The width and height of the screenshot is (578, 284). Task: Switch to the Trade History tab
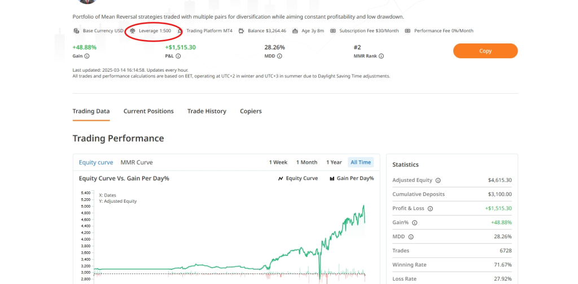point(207,111)
